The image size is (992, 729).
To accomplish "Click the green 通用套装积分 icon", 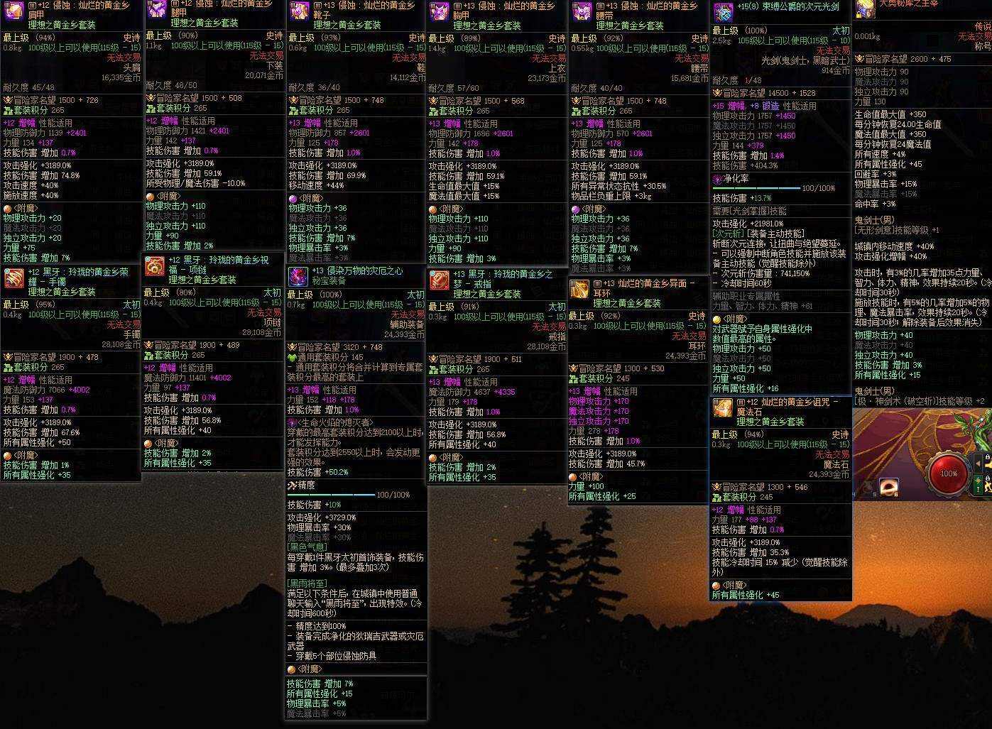I will tap(292, 358).
